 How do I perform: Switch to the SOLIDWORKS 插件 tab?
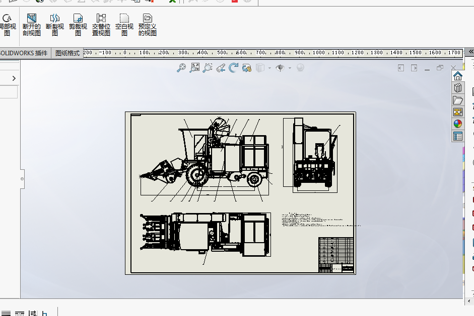(x=24, y=53)
